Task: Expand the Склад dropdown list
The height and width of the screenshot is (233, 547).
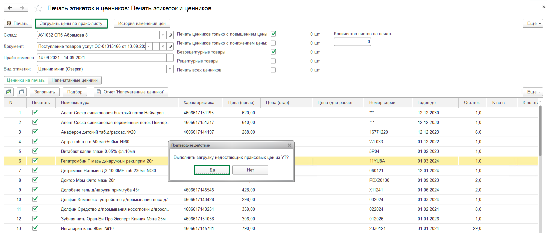Action: point(163,35)
